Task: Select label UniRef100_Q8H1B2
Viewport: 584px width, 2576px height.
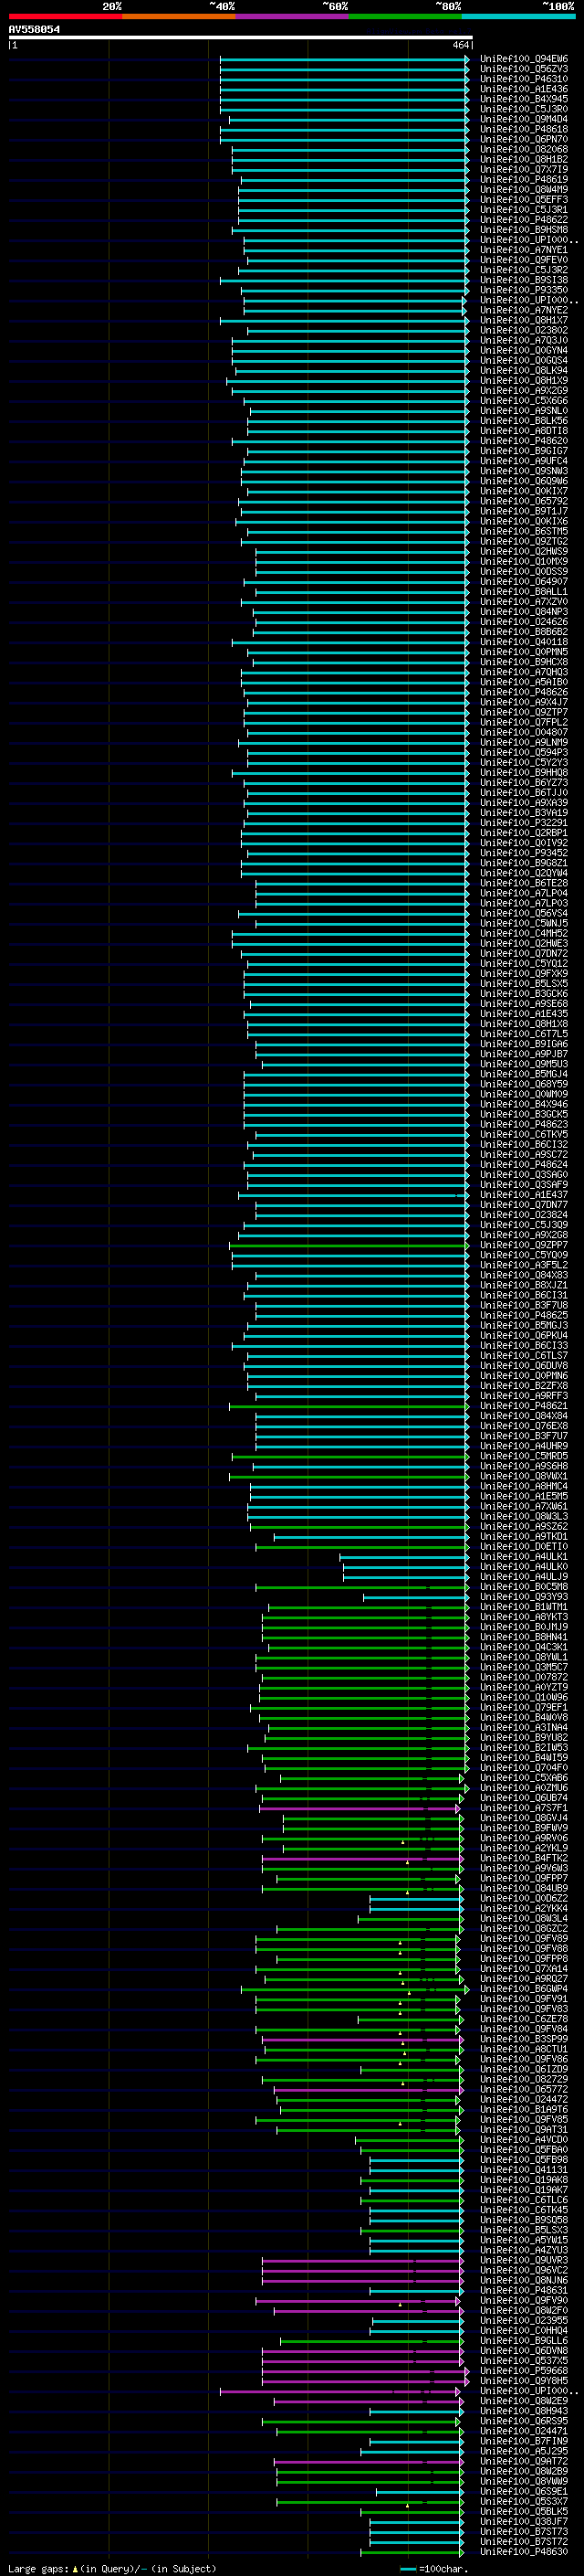Action: pyautogui.click(x=524, y=159)
